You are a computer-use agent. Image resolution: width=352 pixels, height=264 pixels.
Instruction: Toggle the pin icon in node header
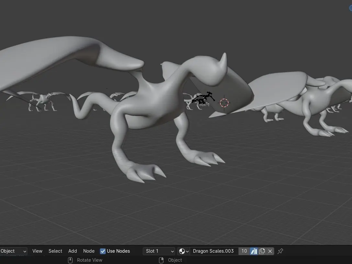click(280, 251)
